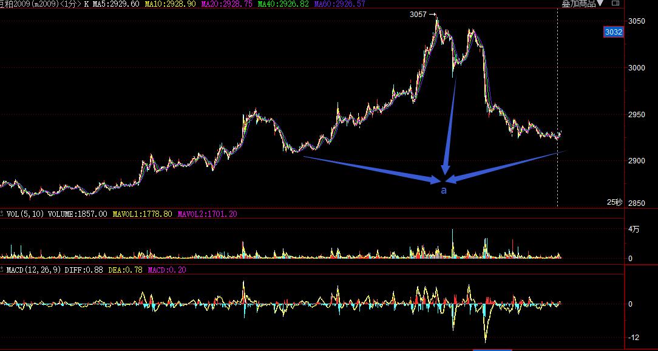Click the pin icon beside MACD(12,26,9)
658x351 pixels.
pos(2,270)
